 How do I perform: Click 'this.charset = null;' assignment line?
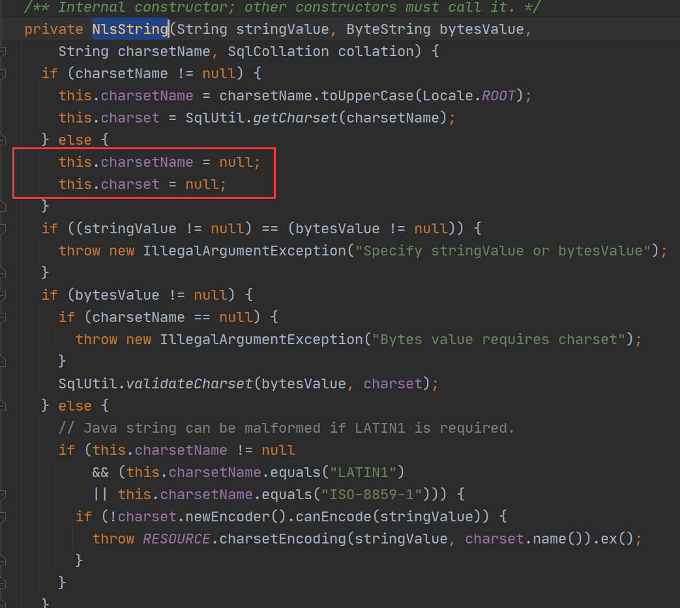tap(143, 184)
